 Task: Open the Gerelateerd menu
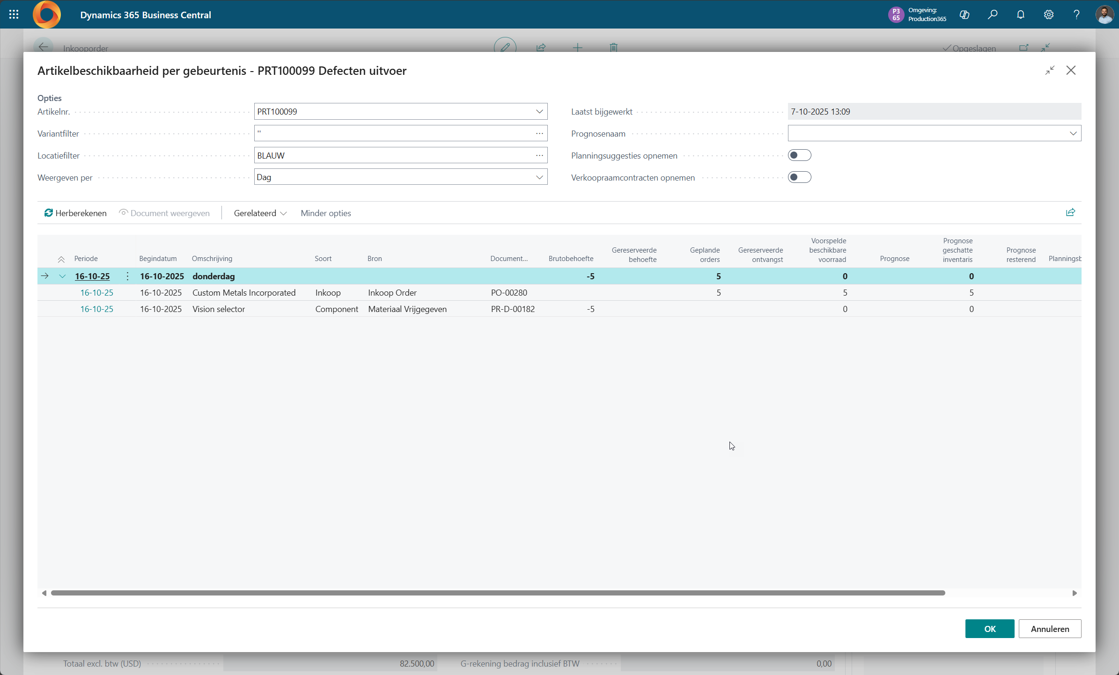260,213
